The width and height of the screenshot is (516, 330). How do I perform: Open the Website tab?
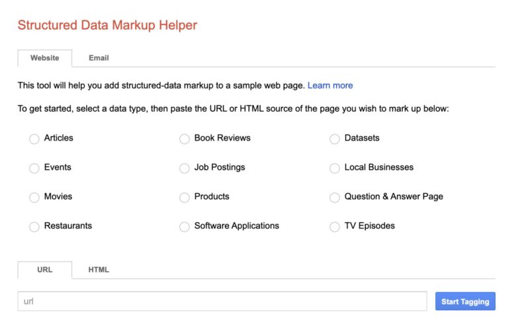point(44,58)
